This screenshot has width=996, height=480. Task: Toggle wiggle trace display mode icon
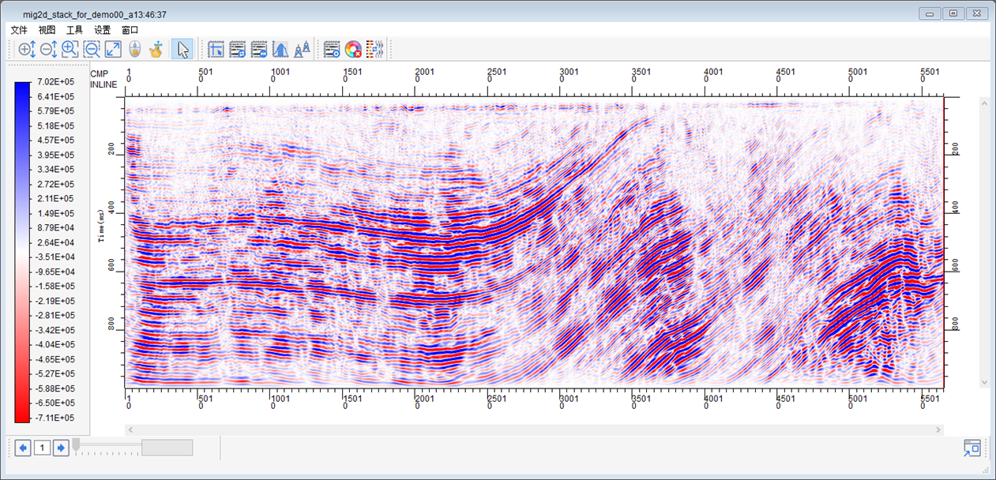[x=375, y=50]
